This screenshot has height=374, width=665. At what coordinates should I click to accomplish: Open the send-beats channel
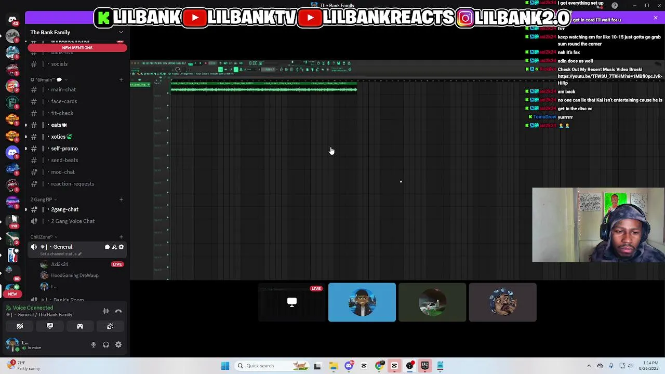[77, 160]
